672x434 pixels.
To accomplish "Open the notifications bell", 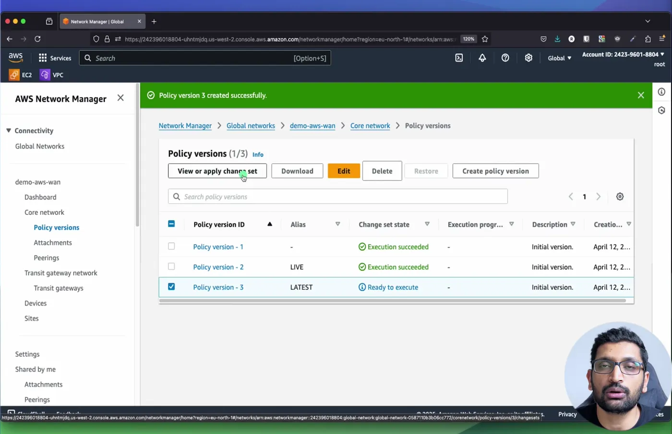I will click(482, 58).
